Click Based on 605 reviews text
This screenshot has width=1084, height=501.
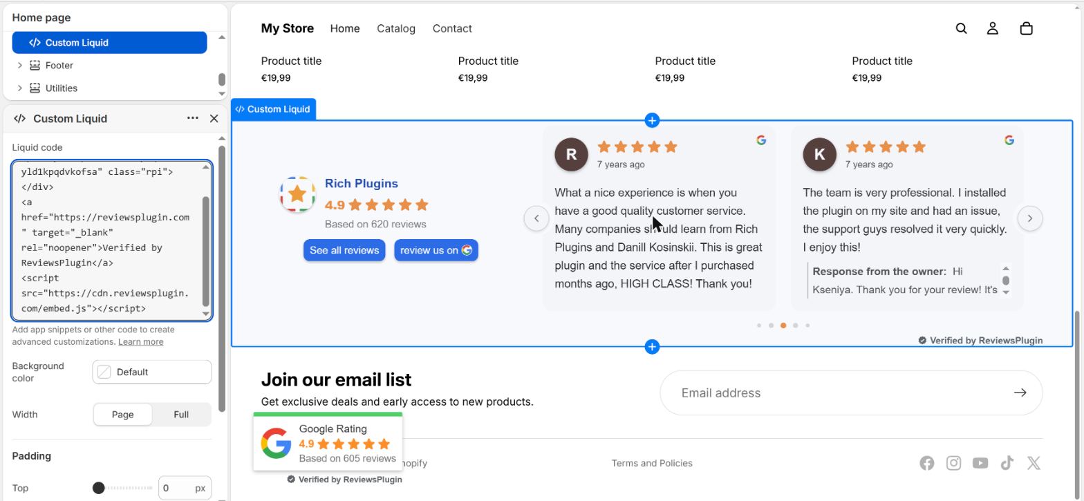pos(348,458)
